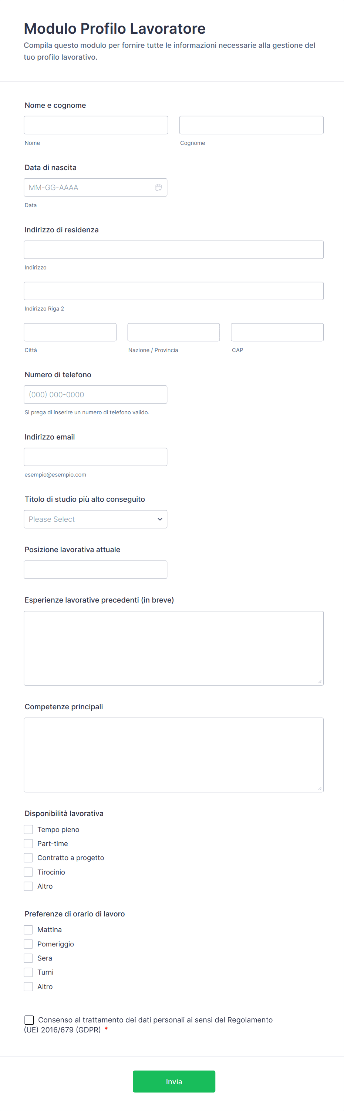This screenshot has width=344, height=1111.
Task: Open the calendar date picker icon
Action: tap(158, 188)
